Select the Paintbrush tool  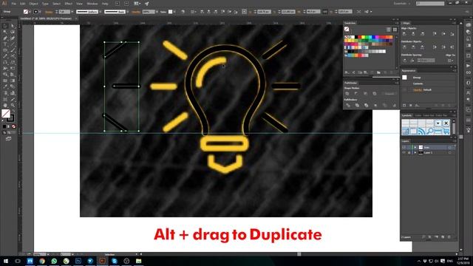[13, 50]
